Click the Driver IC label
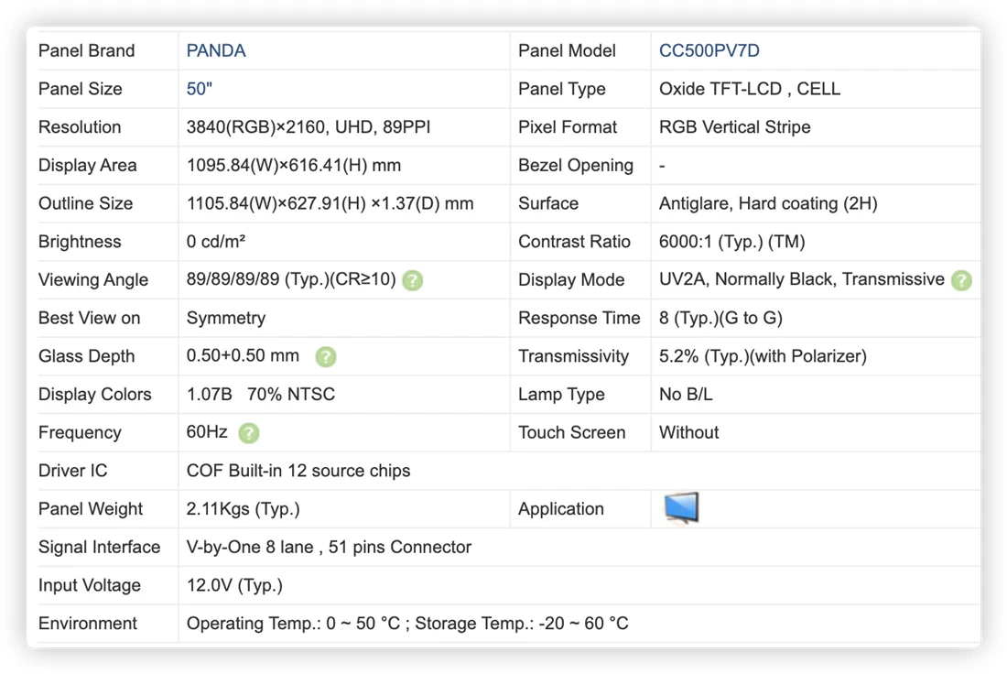 [73, 471]
